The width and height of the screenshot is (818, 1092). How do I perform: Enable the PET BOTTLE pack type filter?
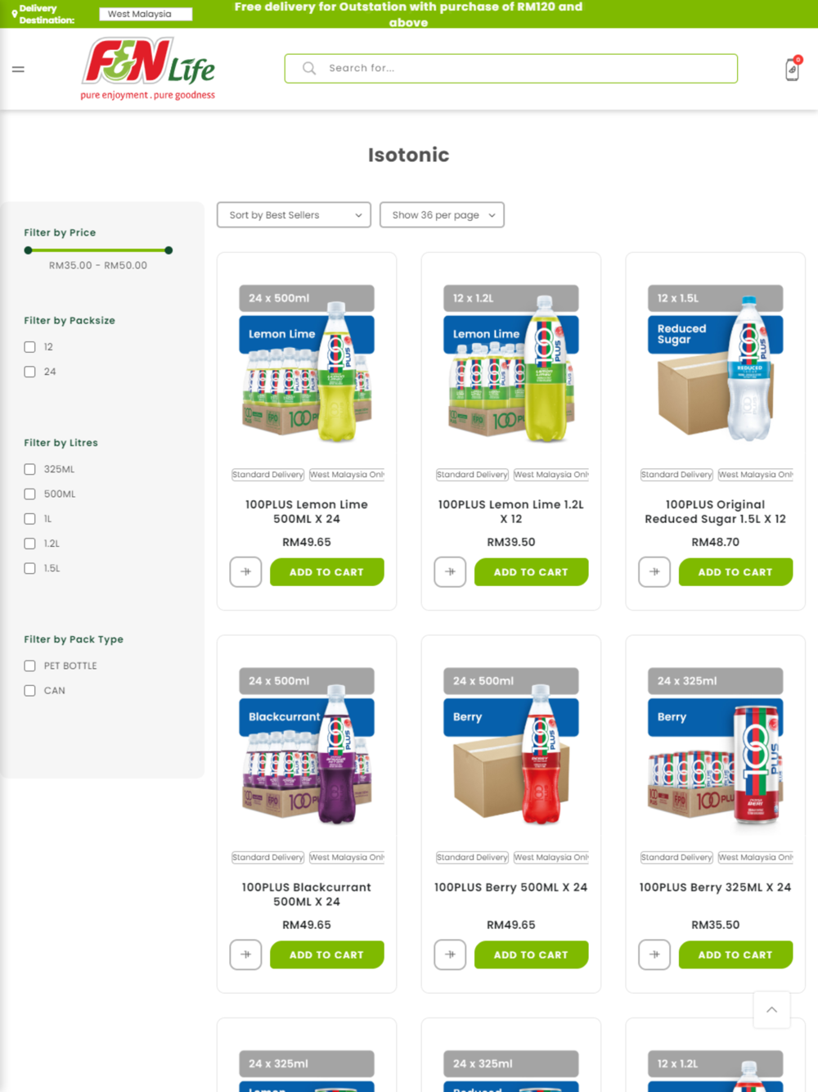30,666
